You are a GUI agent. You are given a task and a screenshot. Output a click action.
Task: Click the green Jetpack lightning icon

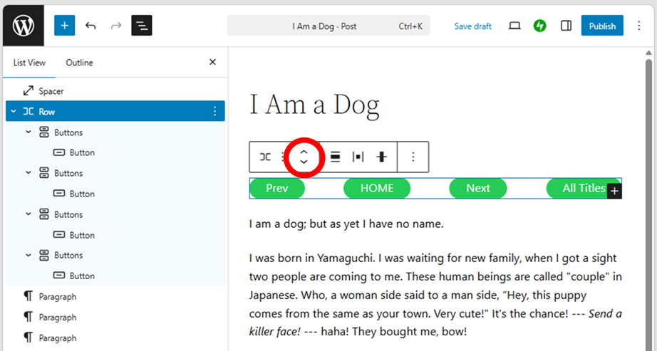[540, 26]
